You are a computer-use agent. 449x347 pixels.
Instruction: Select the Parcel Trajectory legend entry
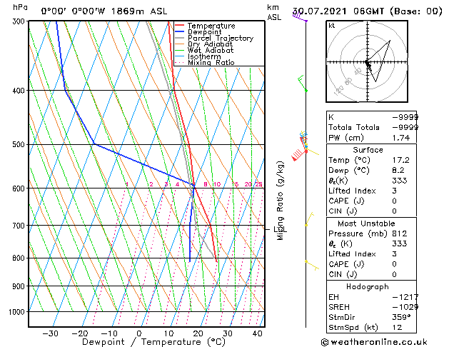coord(220,39)
